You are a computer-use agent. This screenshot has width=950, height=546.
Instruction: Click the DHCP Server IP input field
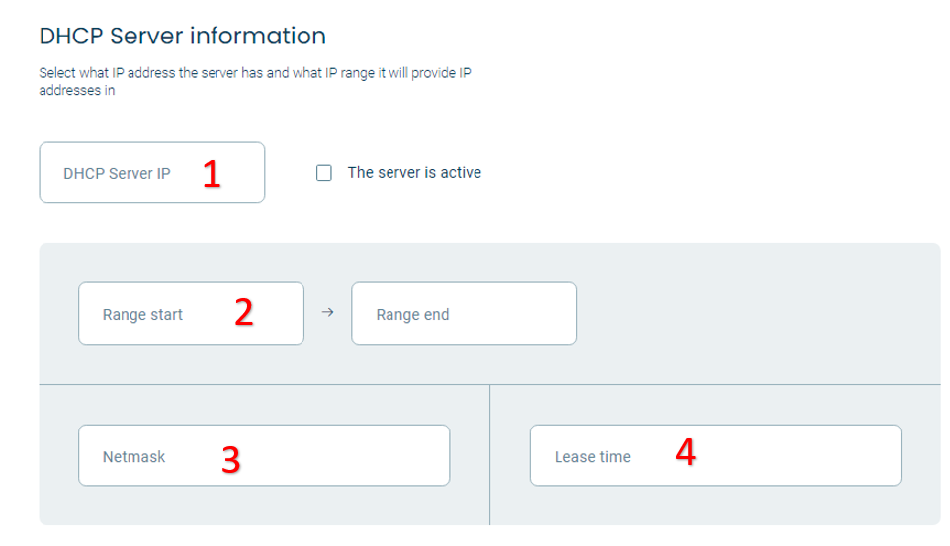(x=152, y=173)
